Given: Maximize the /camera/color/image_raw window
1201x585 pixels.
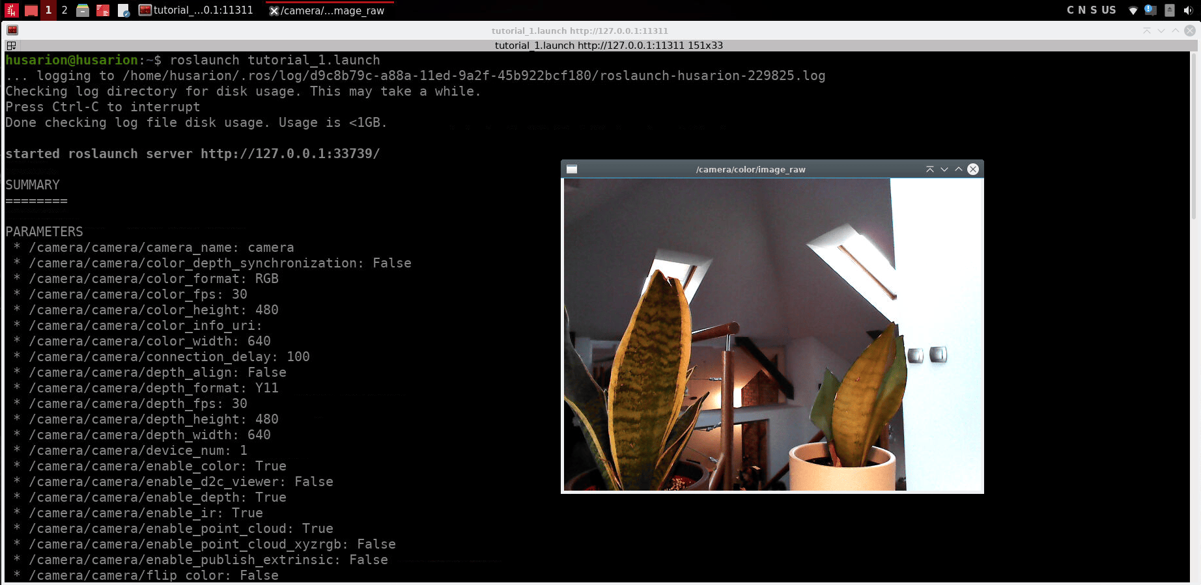Looking at the screenshot, I should tap(959, 169).
